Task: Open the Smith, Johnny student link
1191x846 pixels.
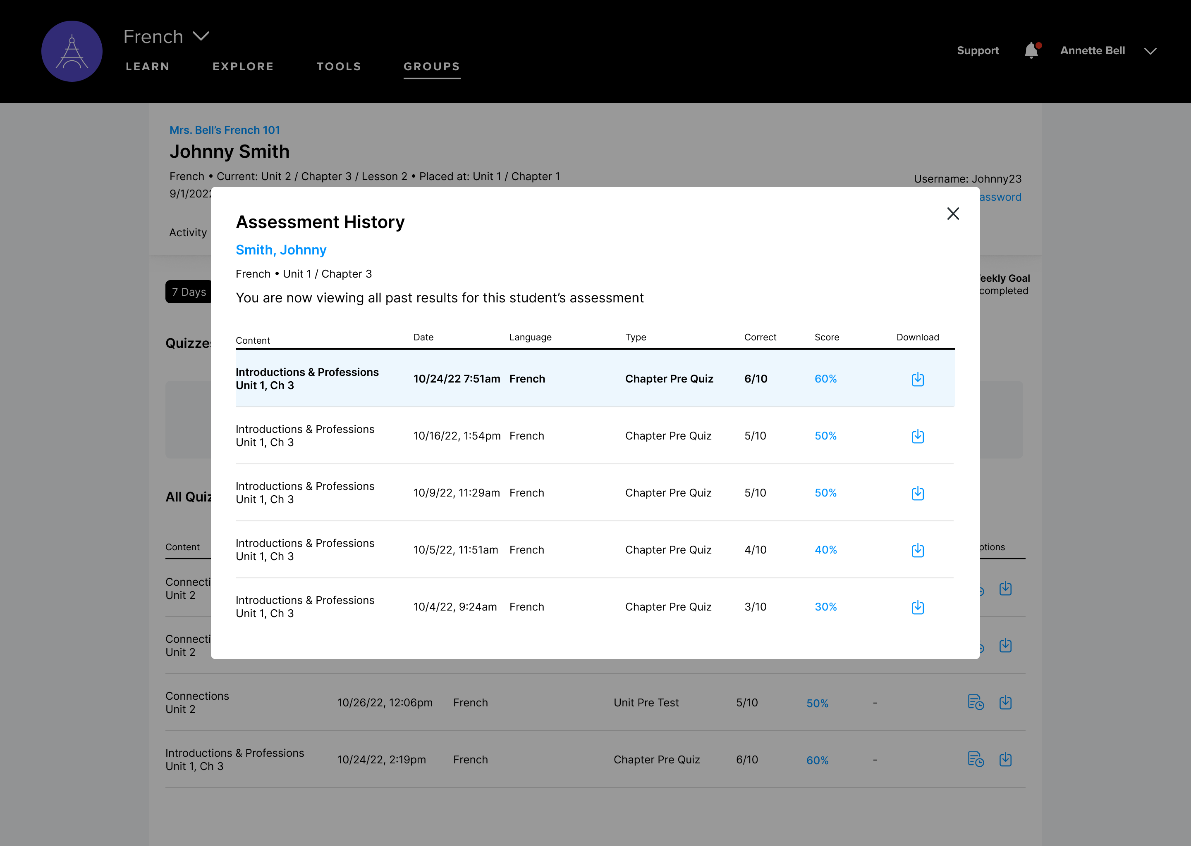Action: pyautogui.click(x=281, y=250)
